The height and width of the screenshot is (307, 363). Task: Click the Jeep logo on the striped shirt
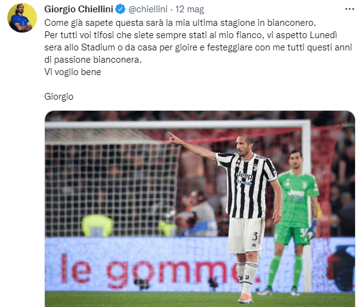(x=244, y=175)
